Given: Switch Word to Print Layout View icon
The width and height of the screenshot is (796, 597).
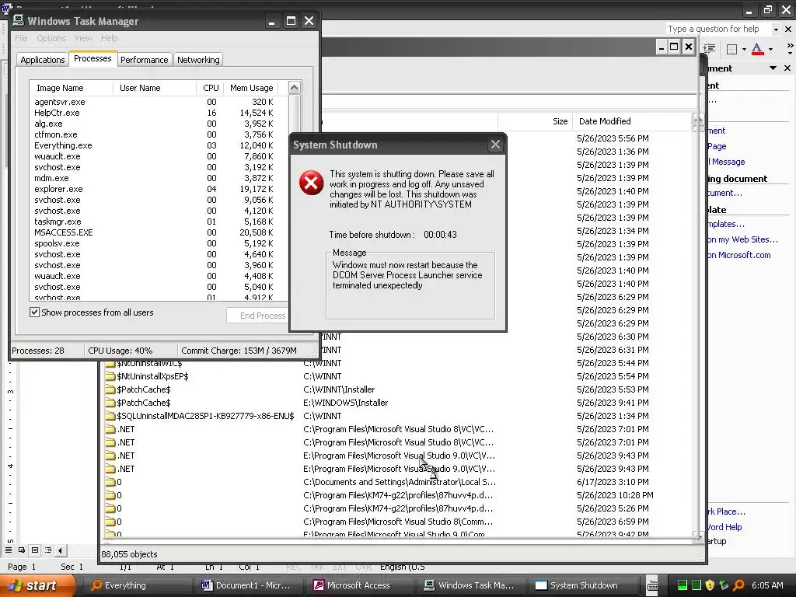Looking at the screenshot, I should click(35, 550).
